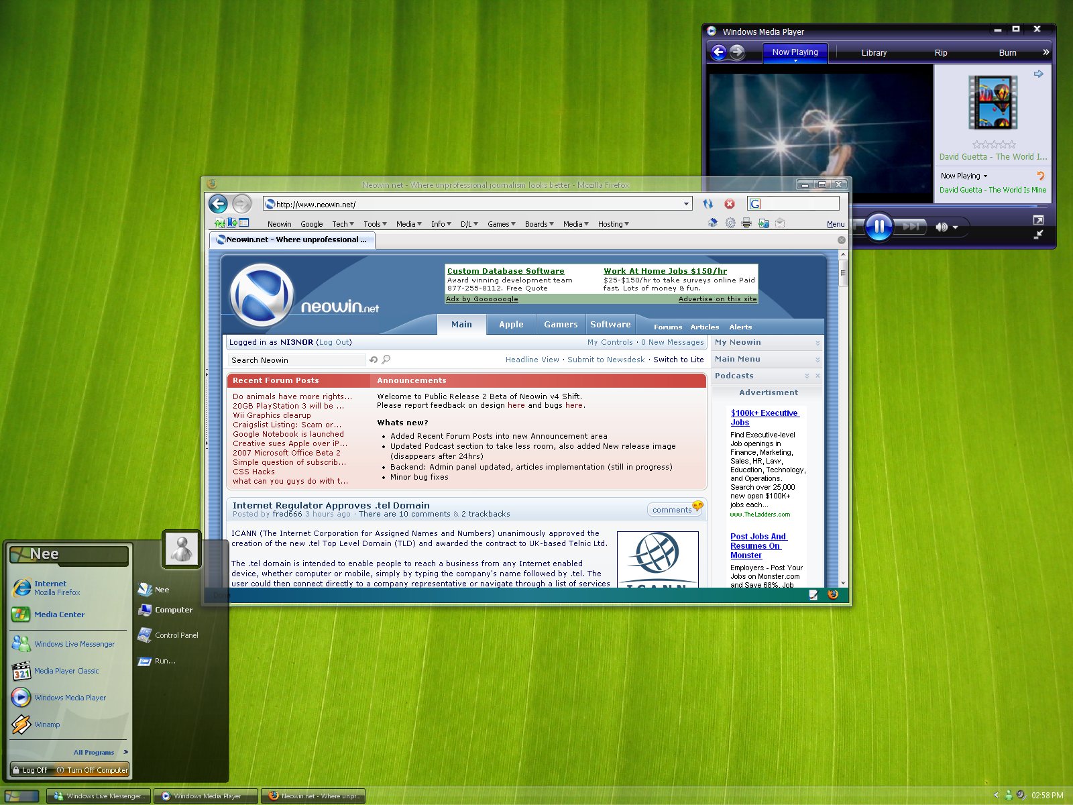Screen dimensions: 1073x805
Task: Click Firefox's grayed forward arrow button
Action: tap(242, 203)
